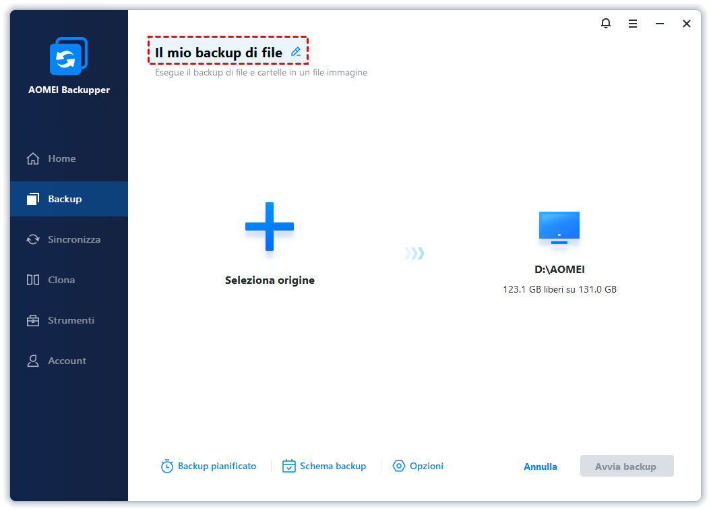This screenshot has height=511, width=711.
Task: Open the hamburger menu in title bar
Action: tap(633, 24)
